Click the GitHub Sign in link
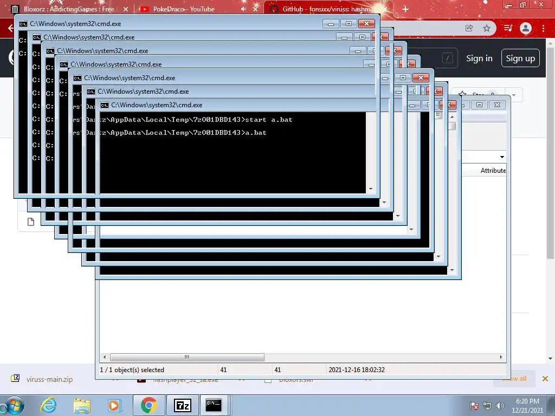 pyautogui.click(x=479, y=58)
